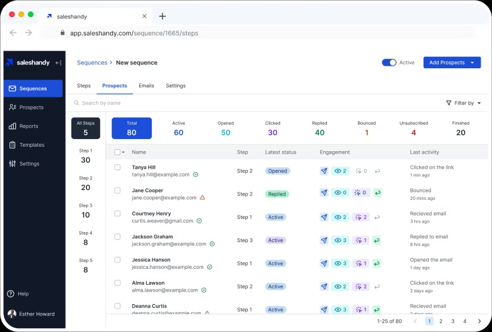492x332 pixels.
Task: Open the select-all checkbox dropdown arrow
Action: pyautogui.click(x=123, y=152)
